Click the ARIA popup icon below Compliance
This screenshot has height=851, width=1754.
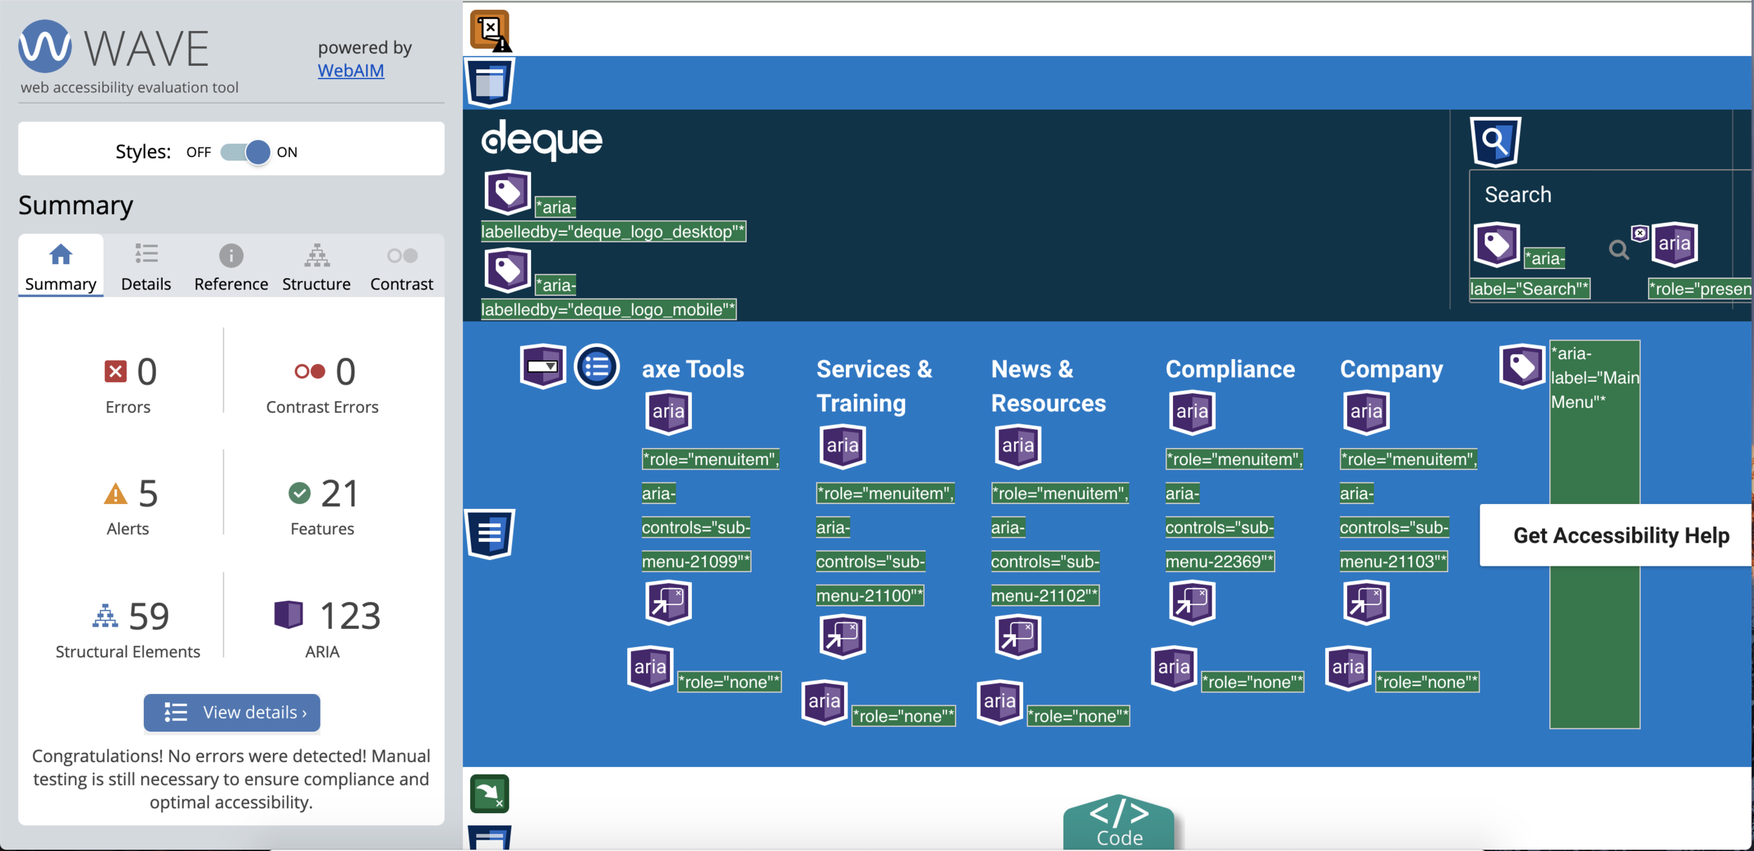point(1191,601)
